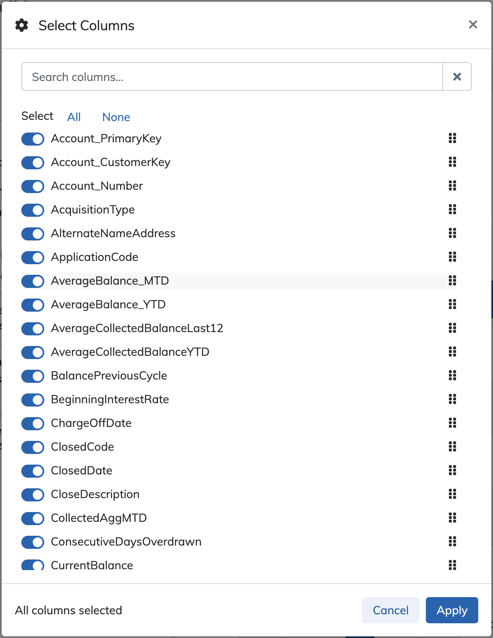Clear the column search with the X button
Image resolution: width=493 pixels, height=638 pixels.
[457, 76]
